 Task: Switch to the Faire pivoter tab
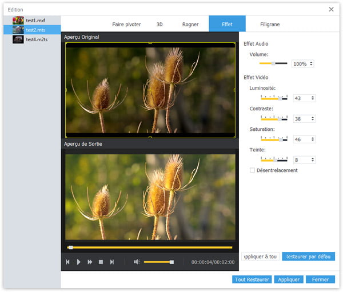click(126, 25)
